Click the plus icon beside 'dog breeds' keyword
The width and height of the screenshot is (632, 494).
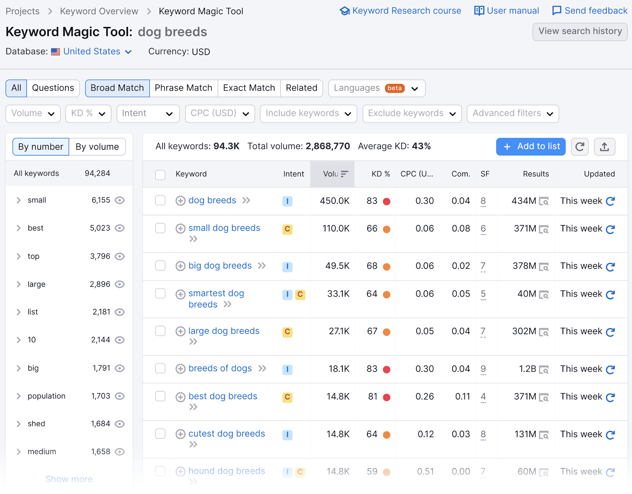pos(181,201)
